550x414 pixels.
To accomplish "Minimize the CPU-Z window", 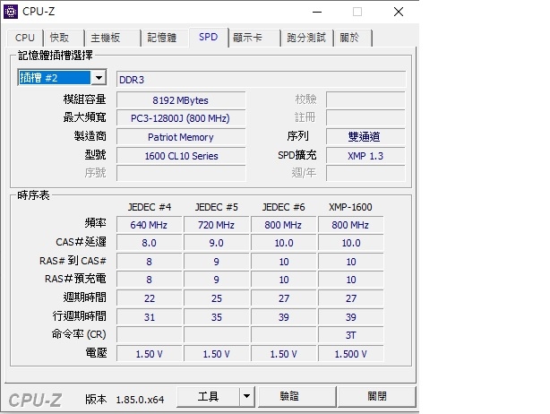I will [x=317, y=12].
